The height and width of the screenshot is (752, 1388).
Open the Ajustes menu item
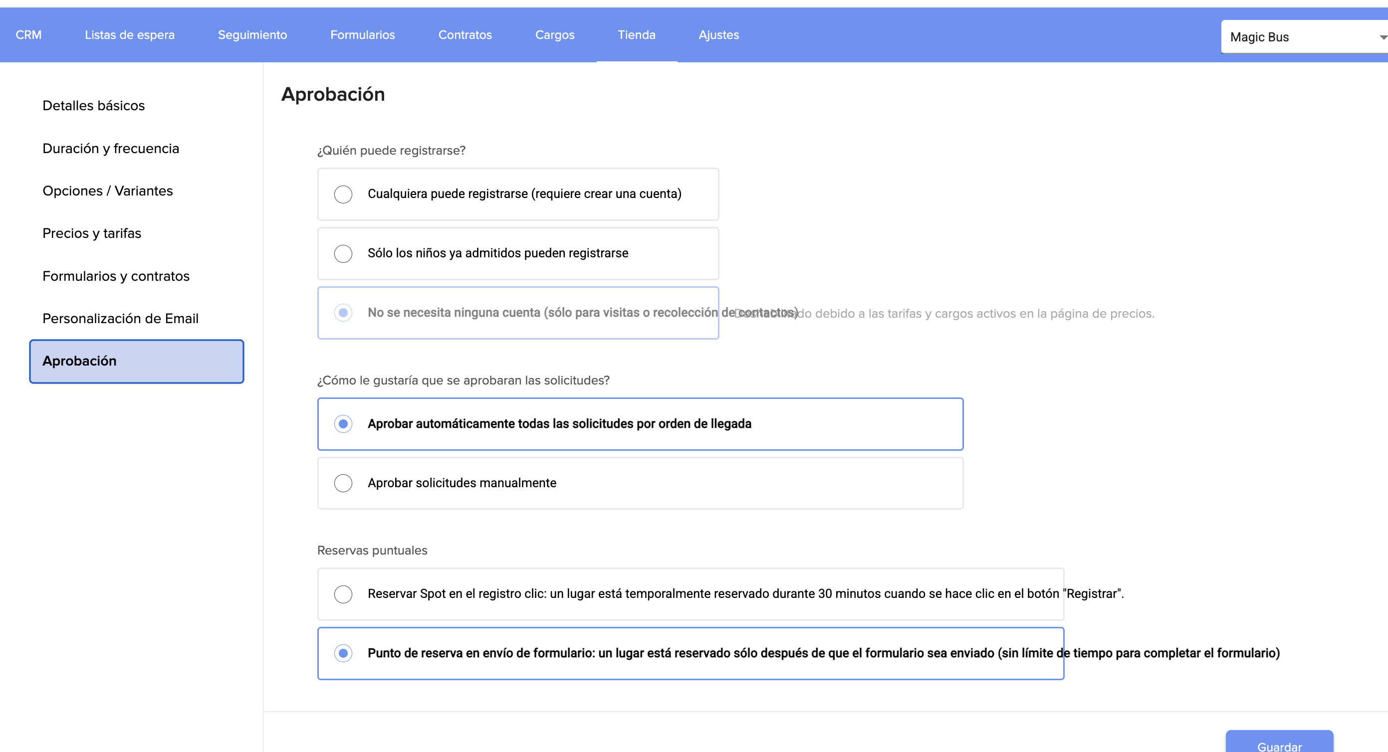[x=719, y=35]
